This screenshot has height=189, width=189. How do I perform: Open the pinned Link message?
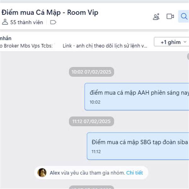click(x=105, y=46)
